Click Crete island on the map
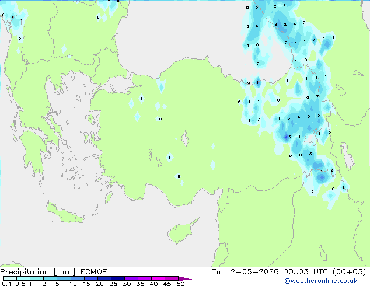 click(64, 213)
